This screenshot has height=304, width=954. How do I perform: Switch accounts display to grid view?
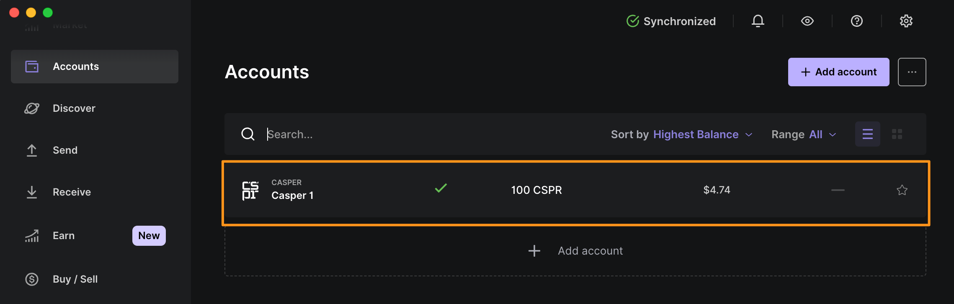(897, 134)
